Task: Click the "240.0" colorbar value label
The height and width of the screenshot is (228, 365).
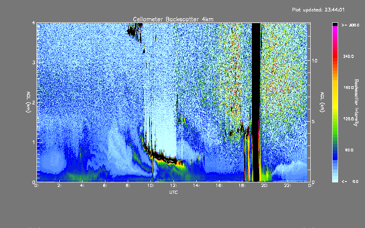Action: [x=349, y=56]
